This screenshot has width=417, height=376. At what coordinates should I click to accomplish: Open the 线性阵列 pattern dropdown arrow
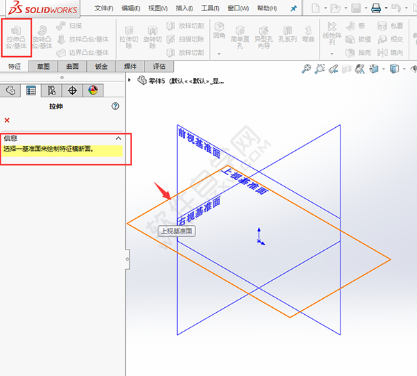point(332,54)
